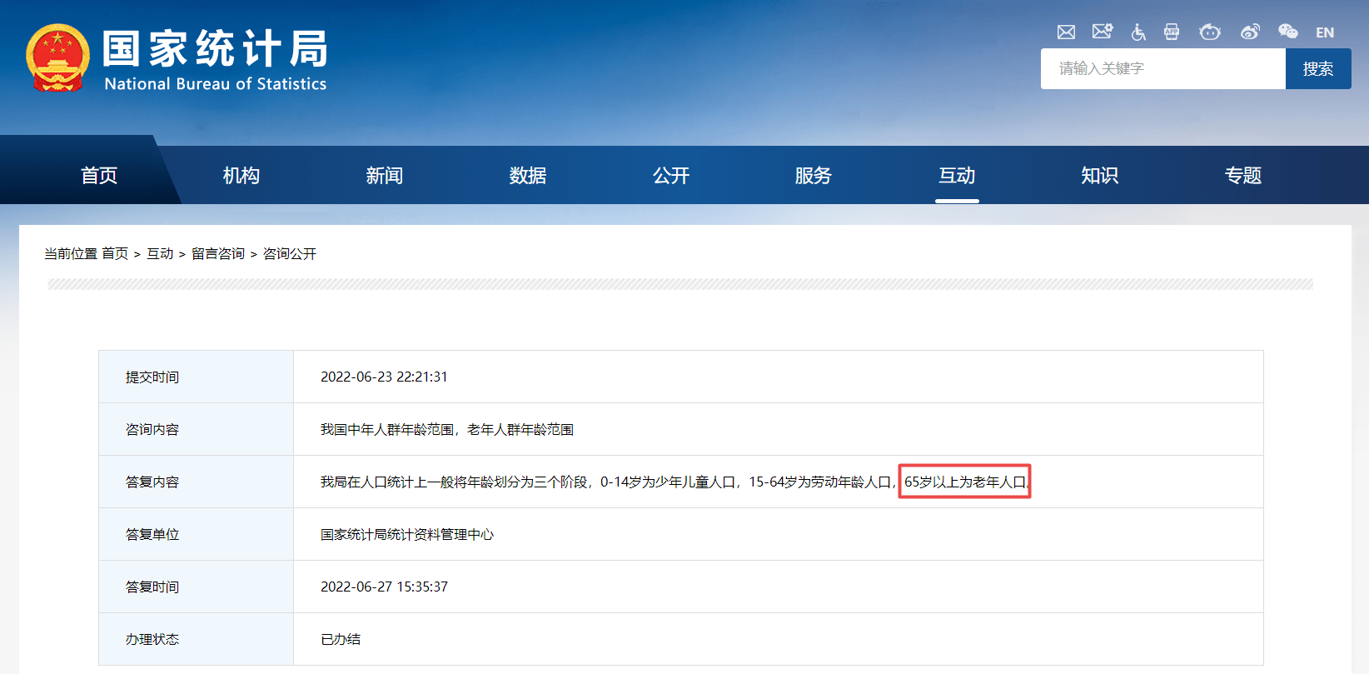
Task: Switch to the EN English version
Action: click(x=1325, y=32)
